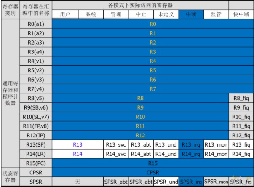
Task: Select the 管理 mode column header
Action: [116, 14]
